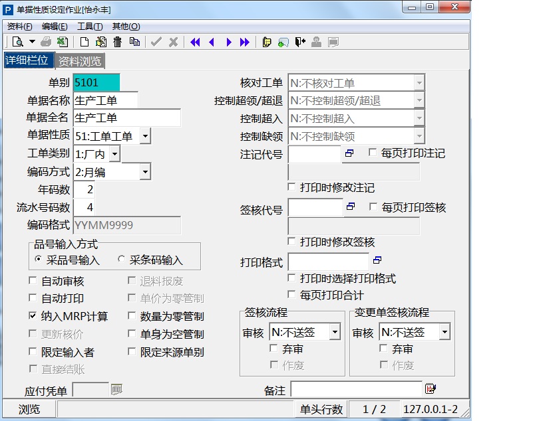The width and height of the screenshot is (543, 421).
Task: Open the 资料(F) menu
Action: (20, 27)
